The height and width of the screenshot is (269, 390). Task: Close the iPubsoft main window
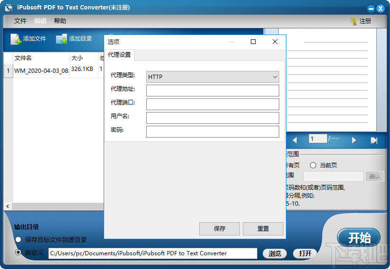point(381,9)
